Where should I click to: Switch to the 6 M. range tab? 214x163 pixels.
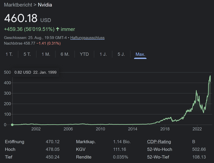(x=65, y=54)
